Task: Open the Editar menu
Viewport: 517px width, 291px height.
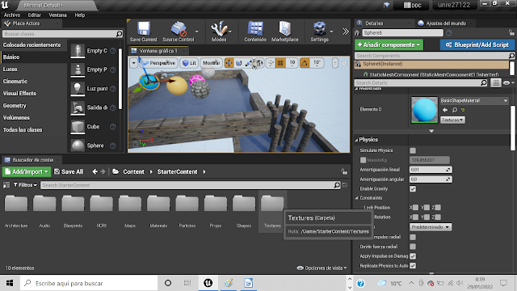Action: pyautogui.click(x=34, y=15)
